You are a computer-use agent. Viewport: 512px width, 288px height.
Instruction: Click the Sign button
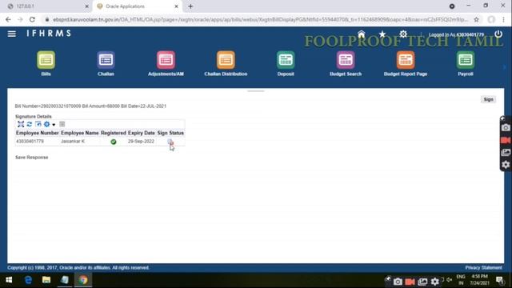pyautogui.click(x=488, y=99)
